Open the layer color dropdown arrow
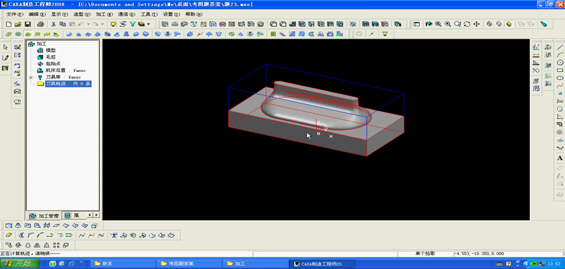This screenshot has width=565, height=269. (x=149, y=24)
